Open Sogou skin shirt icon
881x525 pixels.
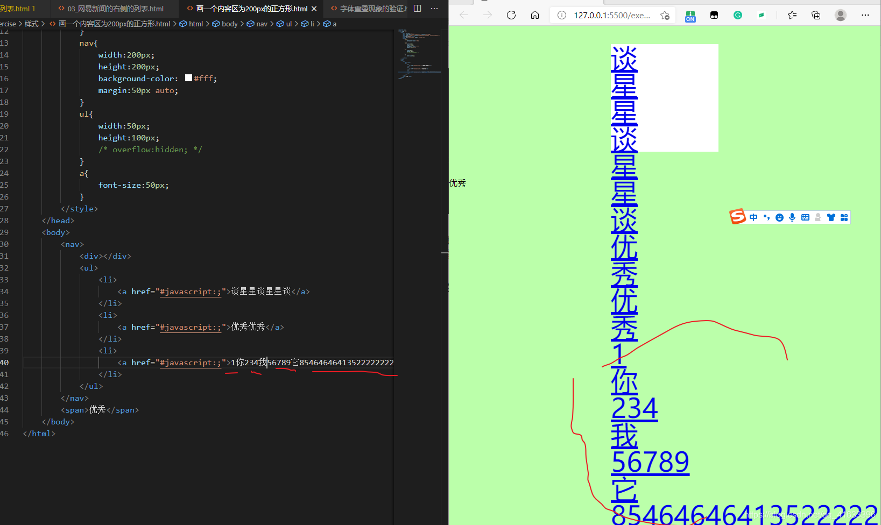(831, 217)
